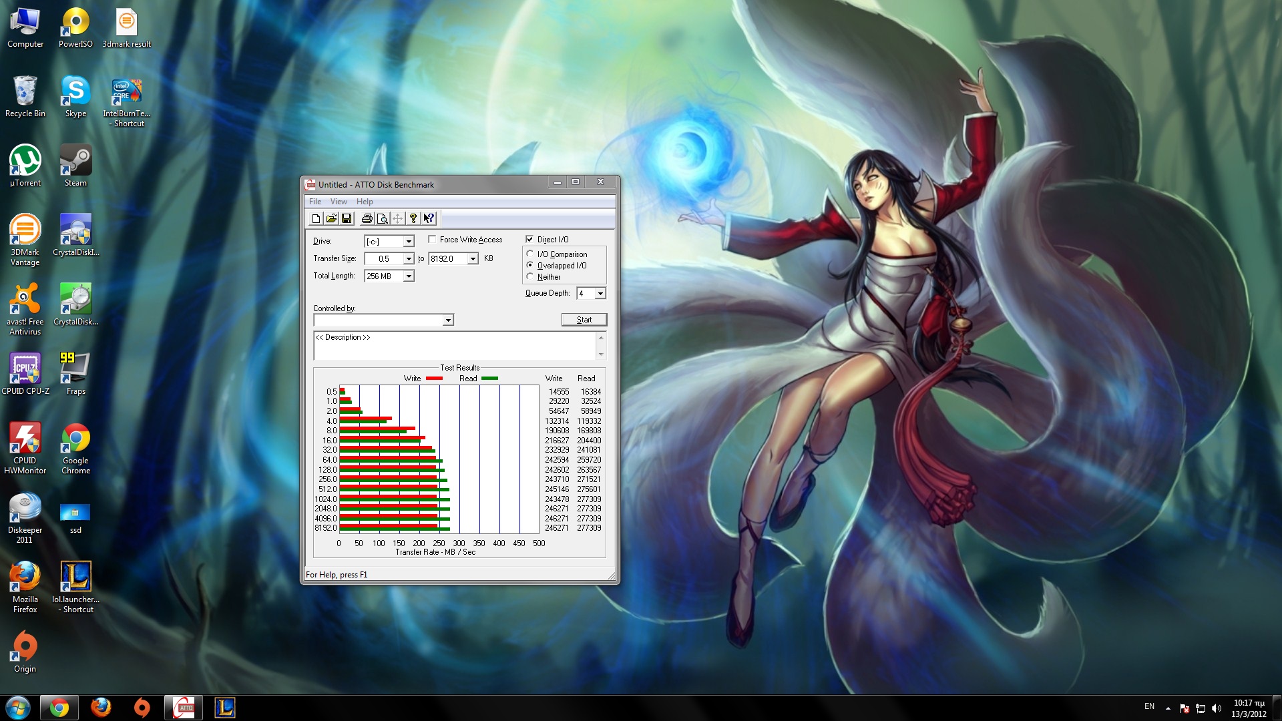Viewport: 1282px width, 721px height.
Task: Click the Save floppy disk toolbar icon
Action: [347, 218]
